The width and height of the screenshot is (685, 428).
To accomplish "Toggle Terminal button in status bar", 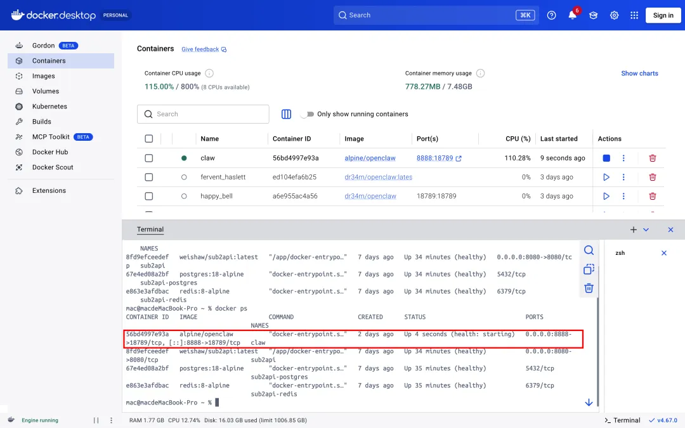I will click(623, 420).
